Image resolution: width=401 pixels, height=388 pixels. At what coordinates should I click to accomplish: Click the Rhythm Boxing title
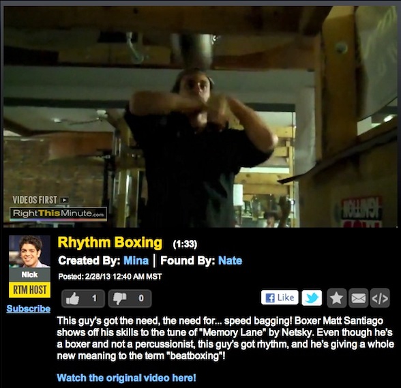pos(110,242)
